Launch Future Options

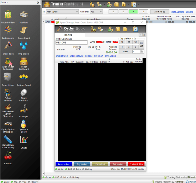click(x=8, y=95)
